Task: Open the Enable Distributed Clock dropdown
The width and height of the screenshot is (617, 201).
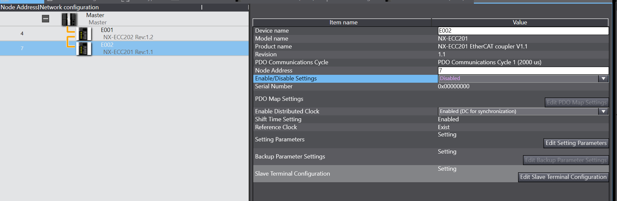Action: coord(603,111)
